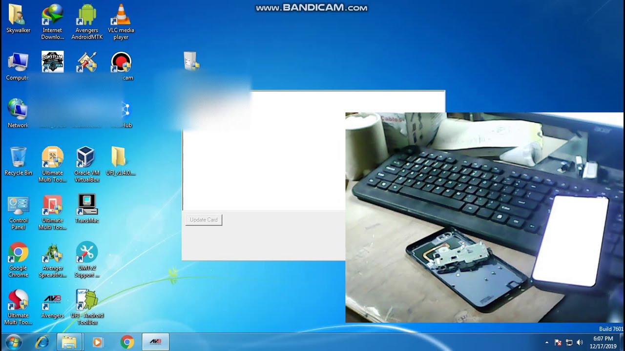Image resolution: width=625 pixels, height=351 pixels.
Task: Open the volume speaker tray icon
Action: click(x=580, y=343)
